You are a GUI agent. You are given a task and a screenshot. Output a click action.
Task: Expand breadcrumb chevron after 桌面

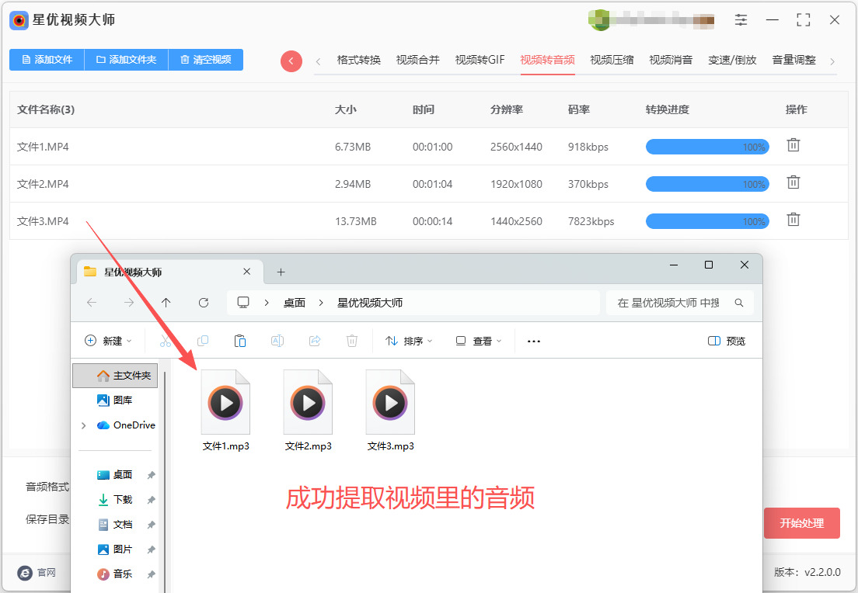(321, 303)
